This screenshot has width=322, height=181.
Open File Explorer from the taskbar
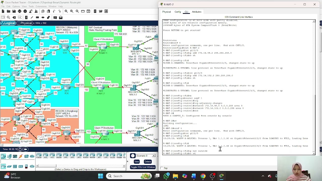tap(175, 176)
